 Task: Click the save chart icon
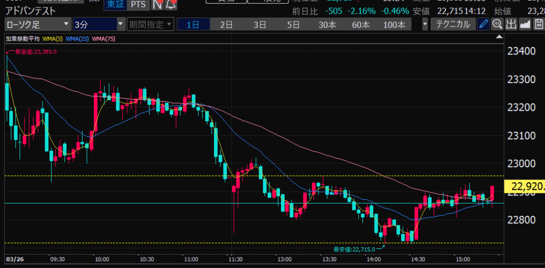pyautogui.click(x=539, y=24)
